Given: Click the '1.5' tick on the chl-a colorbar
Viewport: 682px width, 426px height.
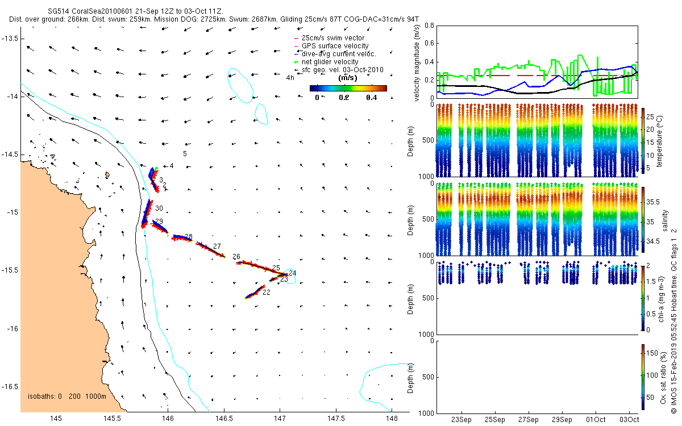Looking at the screenshot, I should point(652,281).
